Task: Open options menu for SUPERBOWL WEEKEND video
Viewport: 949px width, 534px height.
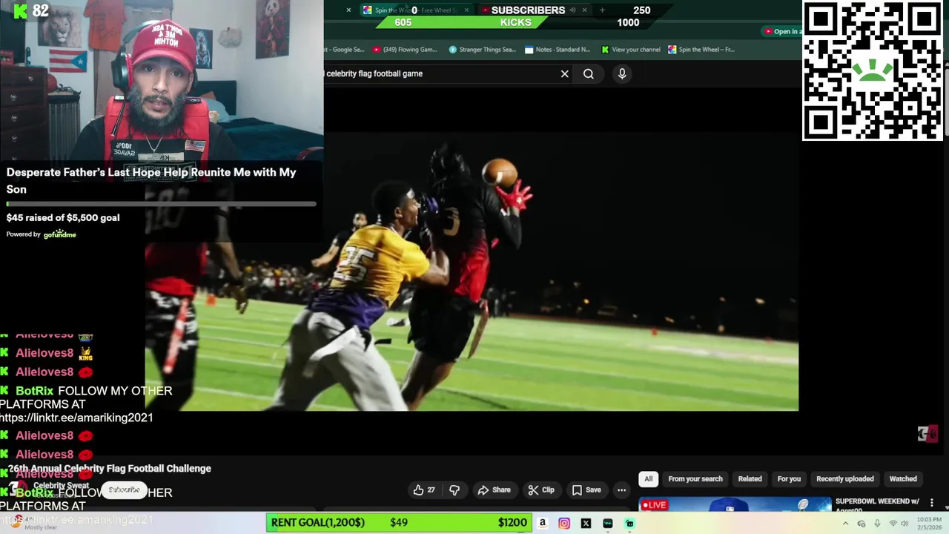Action: (932, 503)
